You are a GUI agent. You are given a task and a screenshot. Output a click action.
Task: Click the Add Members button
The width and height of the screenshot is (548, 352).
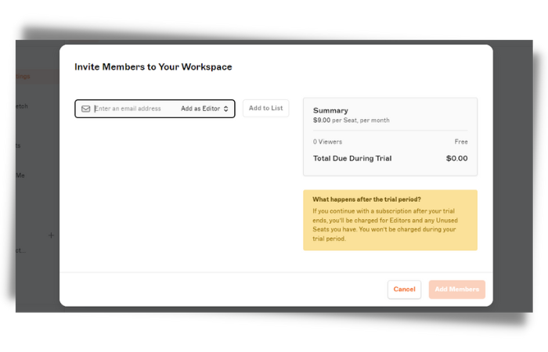[x=456, y=289]
